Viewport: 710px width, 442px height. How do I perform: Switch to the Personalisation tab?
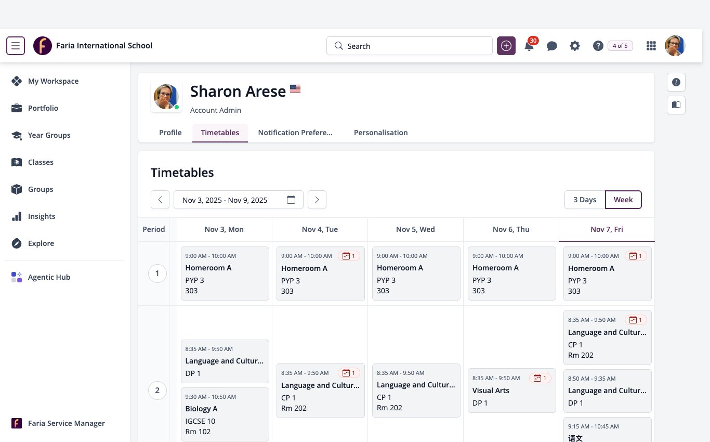pos(381,133)
